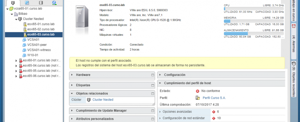The image size is (300, 122).
Task: Click the Memoria usage bar
Action: click(254, 21)
